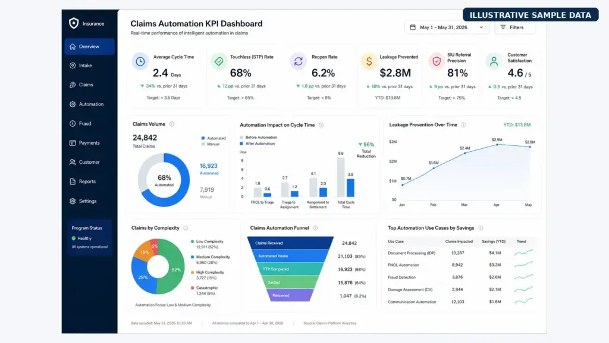The height and width of the screenshot is (343, 609).
Task: Click the "Medium Complexity" legend label
Action: pyautogui.click(x=213, y=257)
